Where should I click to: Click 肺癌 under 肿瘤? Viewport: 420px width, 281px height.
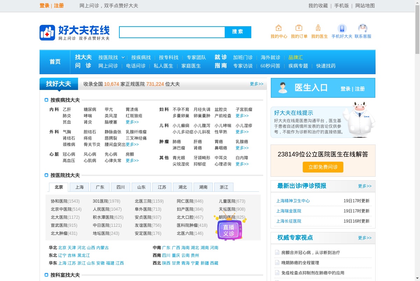click(x=177, y=142)
